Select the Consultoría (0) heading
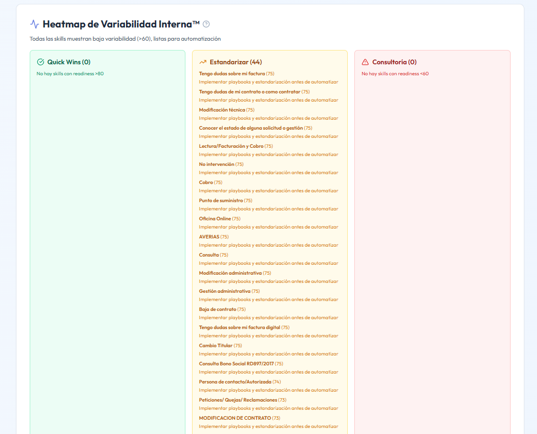This screenshot has width=537, height=434. [x=394, y=62]
